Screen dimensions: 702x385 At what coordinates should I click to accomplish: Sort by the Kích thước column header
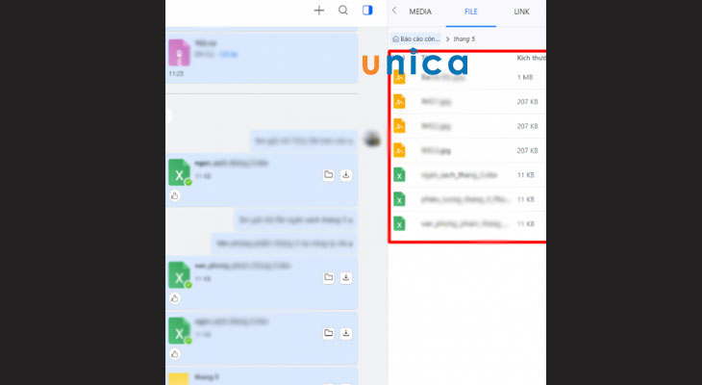pos(531,58)
